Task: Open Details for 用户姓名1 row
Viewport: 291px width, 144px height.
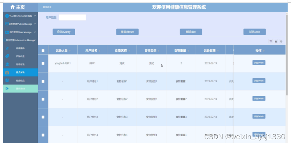Action: 259,81
